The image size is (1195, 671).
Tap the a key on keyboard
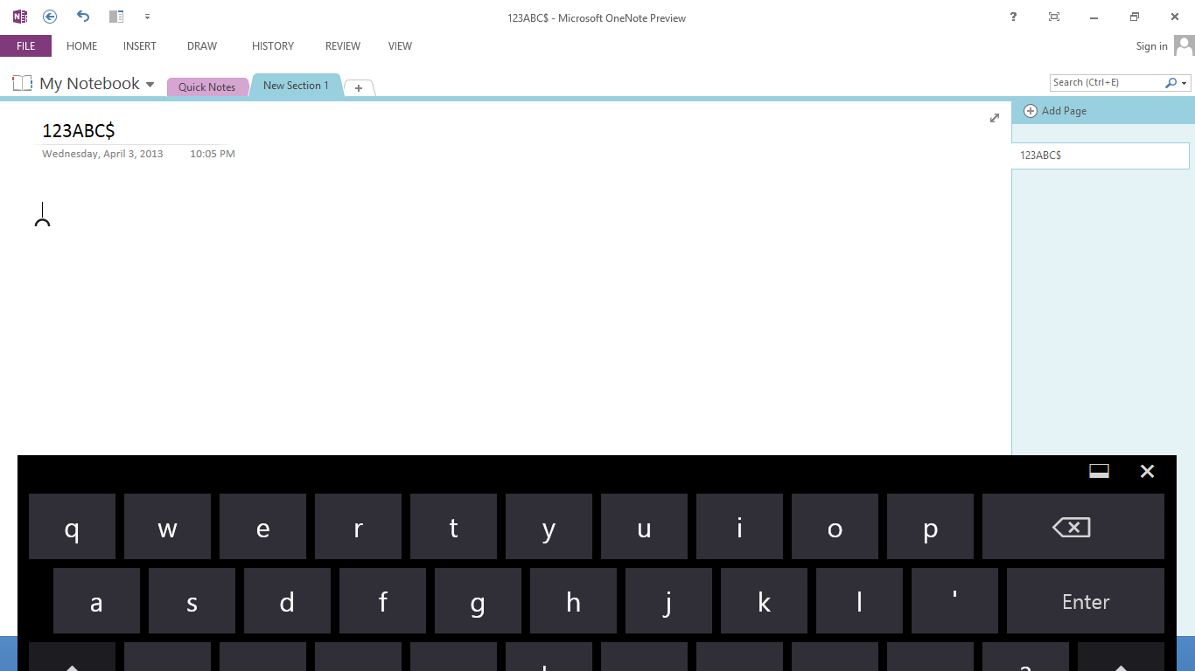click(x=96, y=601)
